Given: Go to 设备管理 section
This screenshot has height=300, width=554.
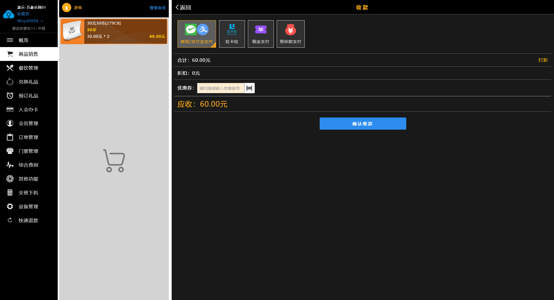Looking at the screenshot, I should 29,206.
